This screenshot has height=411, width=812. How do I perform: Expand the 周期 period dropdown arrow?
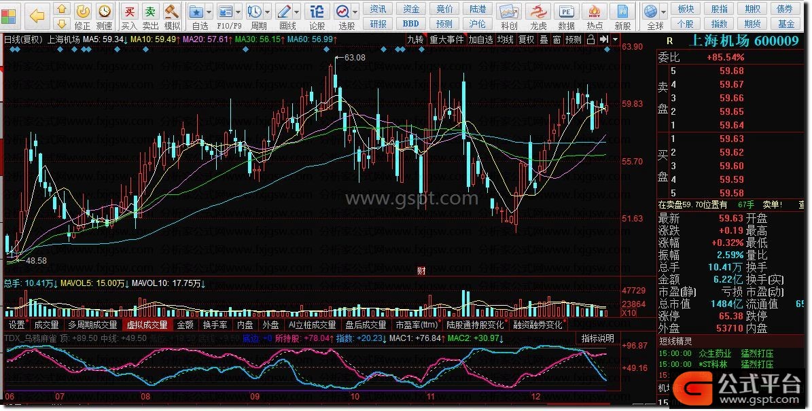click(x=267, y=12)
